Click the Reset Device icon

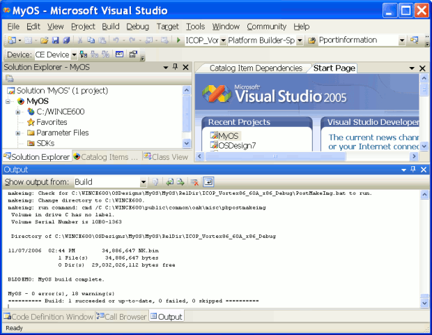pos(105,54)
